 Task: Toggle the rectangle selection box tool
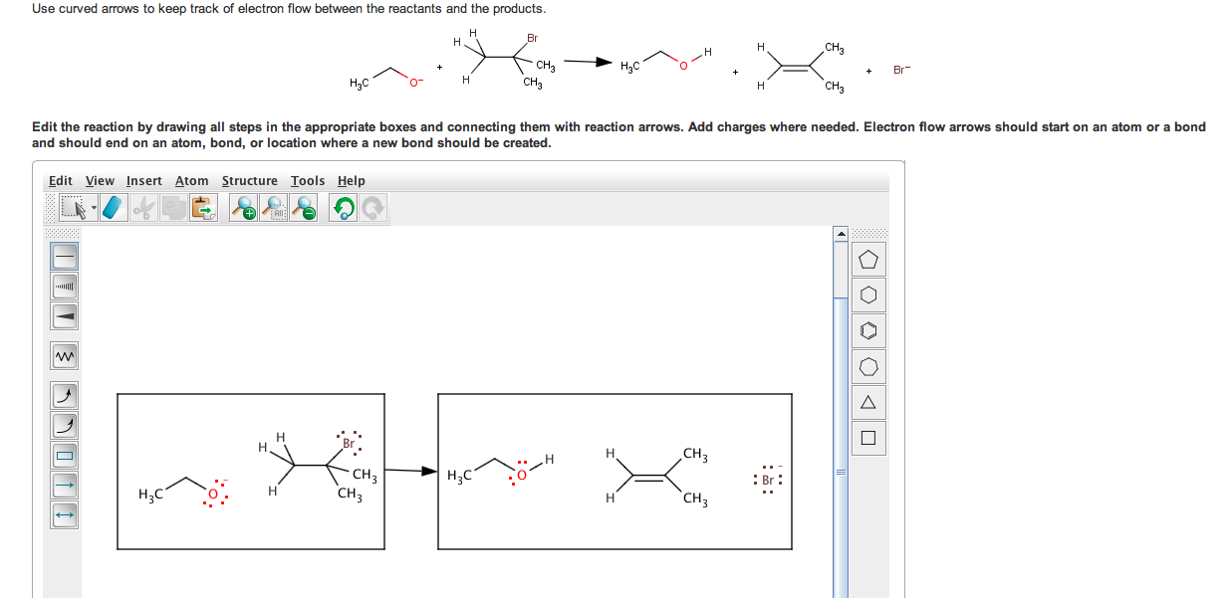click(x=64, y=455)
